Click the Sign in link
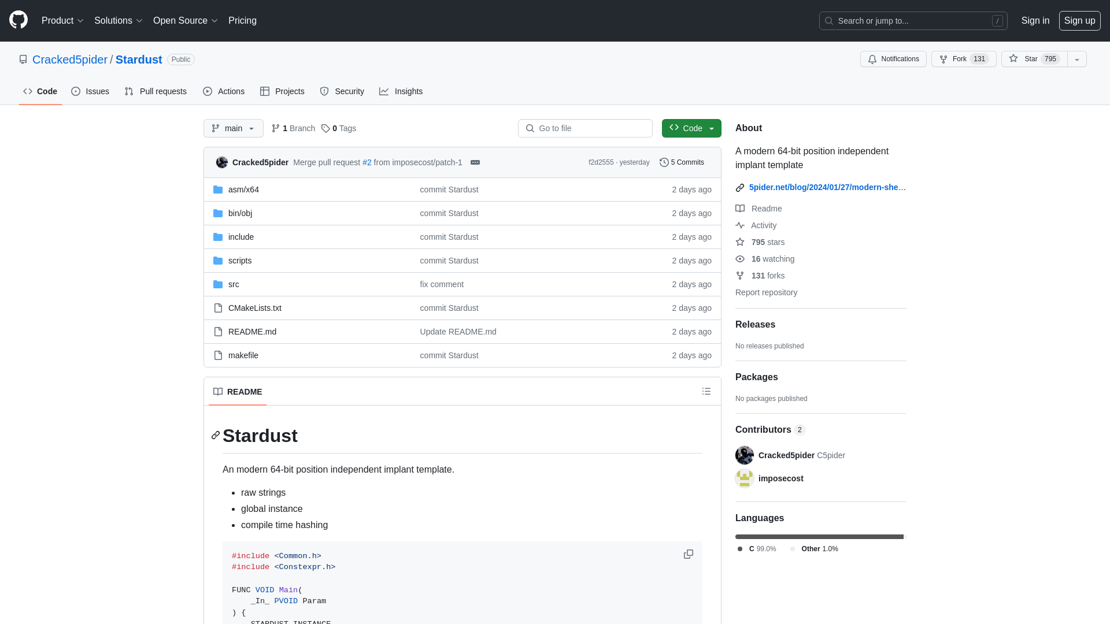 (1035, 21)
